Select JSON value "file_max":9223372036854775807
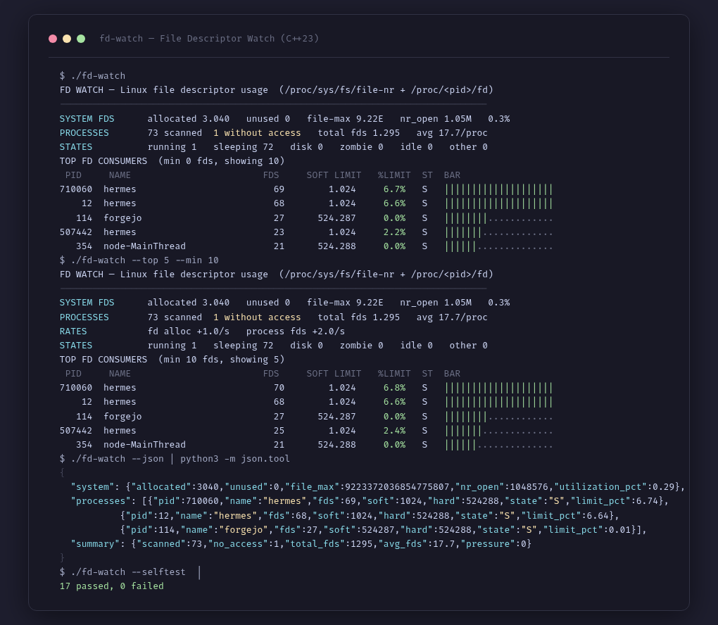 pos(367,487)
